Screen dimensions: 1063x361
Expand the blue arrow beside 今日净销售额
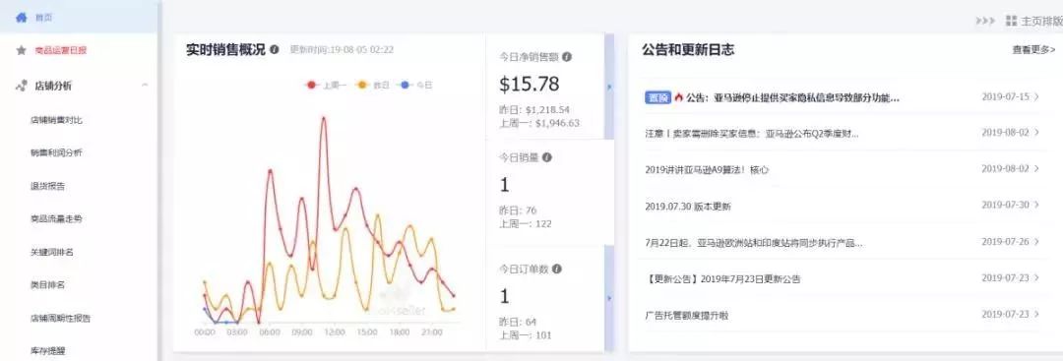click(609, 87)
